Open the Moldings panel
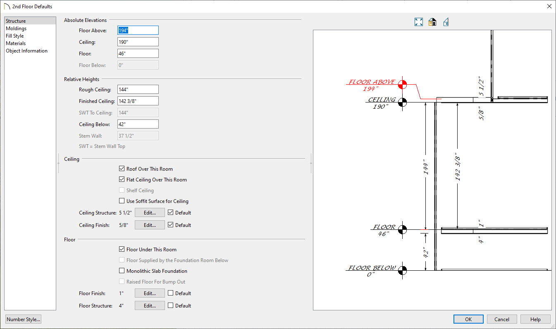The image size is (556, 329). 16,29
